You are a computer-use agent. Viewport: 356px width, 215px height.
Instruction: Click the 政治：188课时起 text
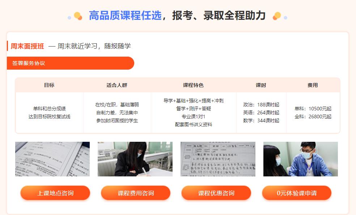coord(261,105)
